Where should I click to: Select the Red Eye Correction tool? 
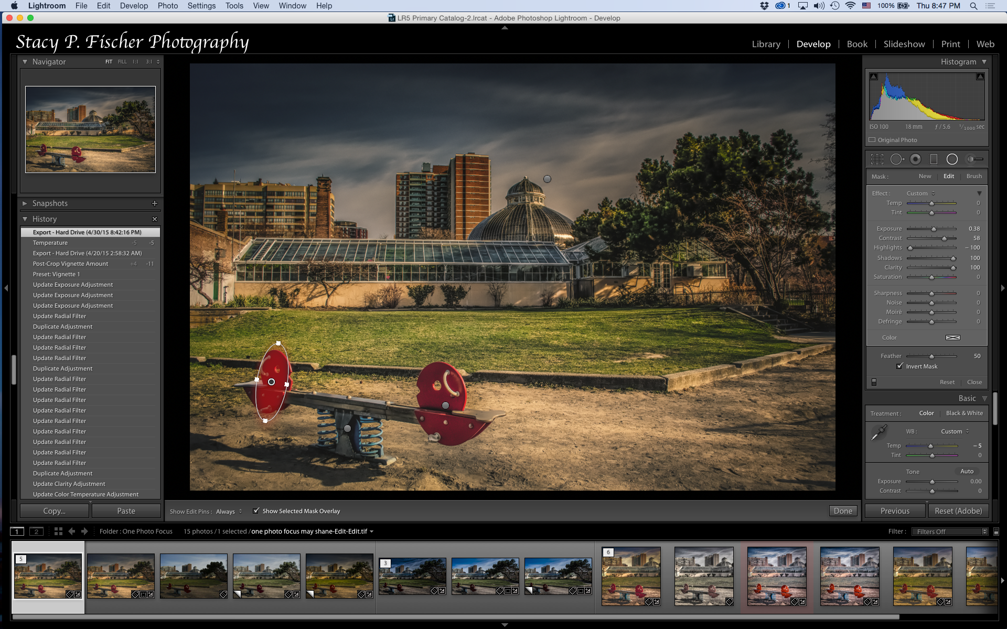915,159
